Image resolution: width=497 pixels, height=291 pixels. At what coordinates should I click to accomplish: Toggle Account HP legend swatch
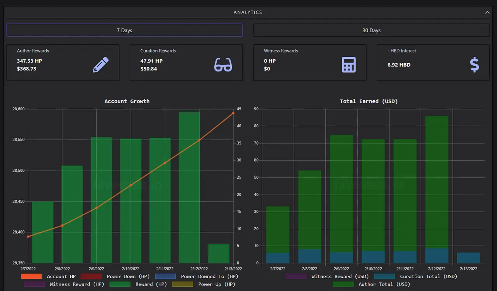pos(31,276)
